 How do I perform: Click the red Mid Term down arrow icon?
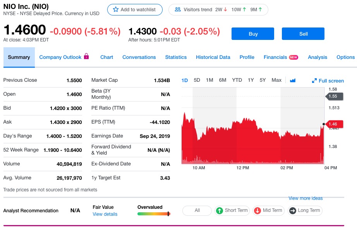pyautogui.click(x=257, y=211)
